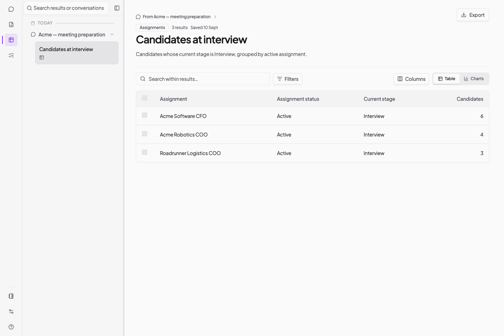
Task: Open the Columns picker
Action: pyautogui.click(x=411, y=79)
